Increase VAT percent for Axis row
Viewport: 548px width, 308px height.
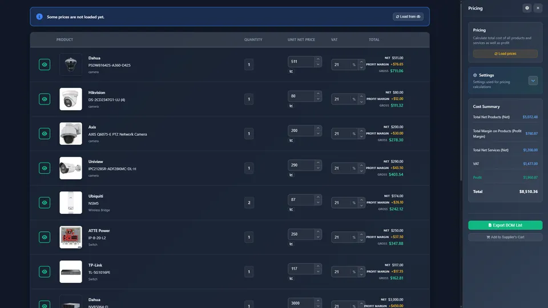point(361,131)
